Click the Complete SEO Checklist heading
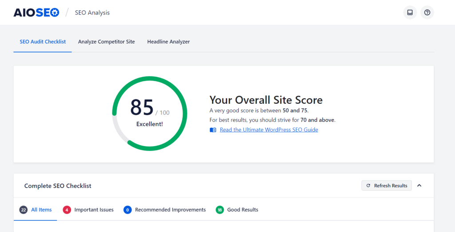Viewport: 455px width, 232px height. (x=58, y=186)
